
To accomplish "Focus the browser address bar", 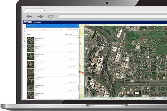I will point(113,17).
